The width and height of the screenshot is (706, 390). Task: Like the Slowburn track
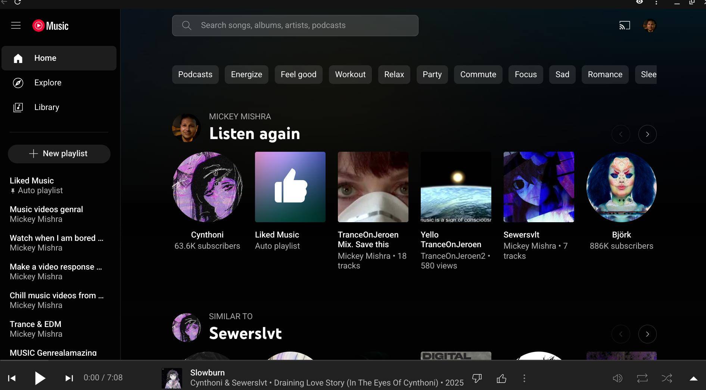[x=501, y=378]
